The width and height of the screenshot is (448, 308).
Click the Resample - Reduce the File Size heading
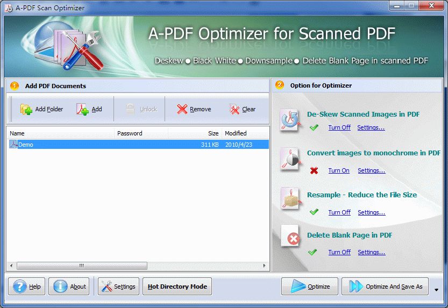tap(362, 195)
